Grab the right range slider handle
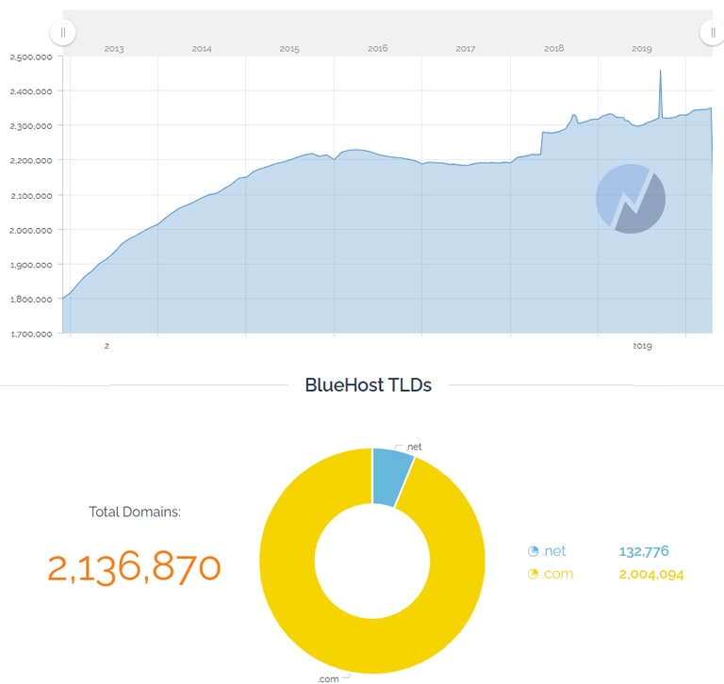Image resolution: width=724 pixels, height=684 pixels. [x=713, y=32]
